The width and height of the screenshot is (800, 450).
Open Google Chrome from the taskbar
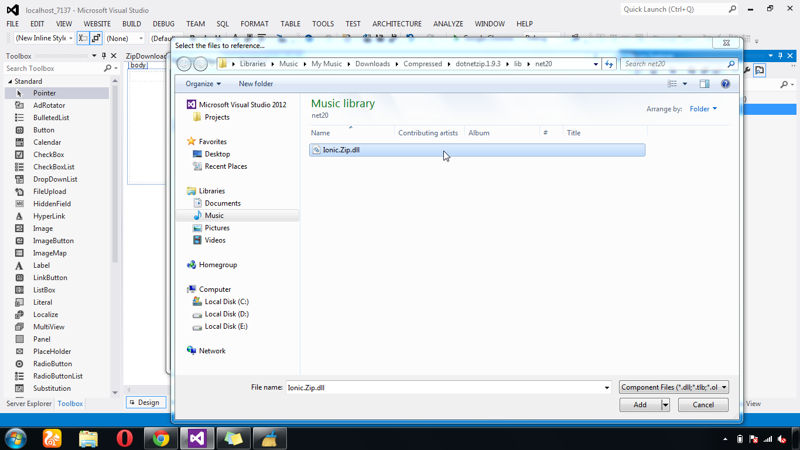tap(160, 438)
